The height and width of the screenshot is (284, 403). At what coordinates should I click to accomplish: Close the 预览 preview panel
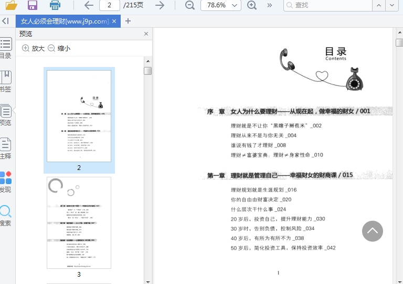tap(146, 34)
